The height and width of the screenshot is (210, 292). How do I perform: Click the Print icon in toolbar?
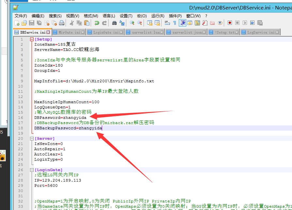(x=62, y=23)
